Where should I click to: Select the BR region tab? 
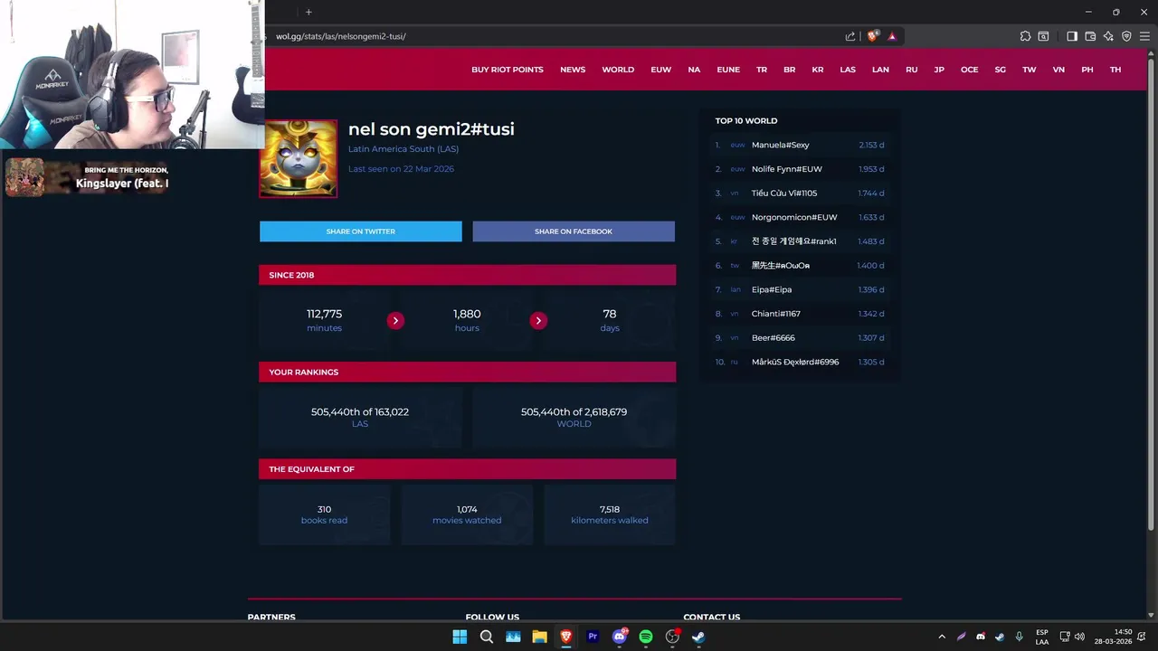(789, 70)
